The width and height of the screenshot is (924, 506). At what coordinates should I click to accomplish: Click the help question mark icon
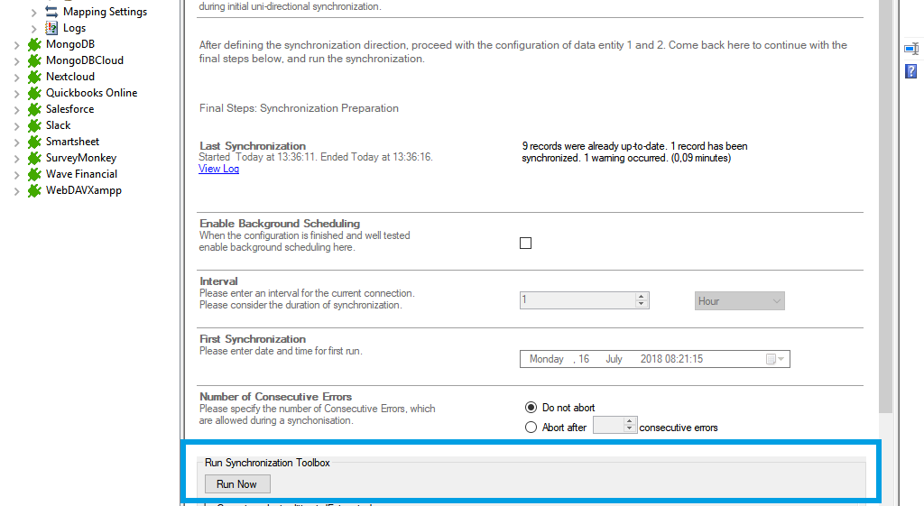pos(911,70)
